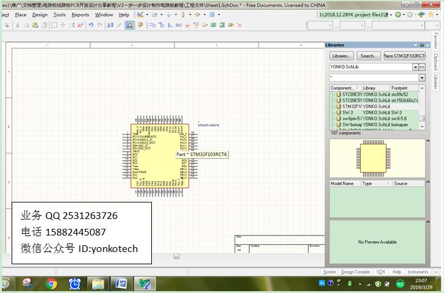Select the VCC power port icon
The image size is (444, 293).
(196, 25)
